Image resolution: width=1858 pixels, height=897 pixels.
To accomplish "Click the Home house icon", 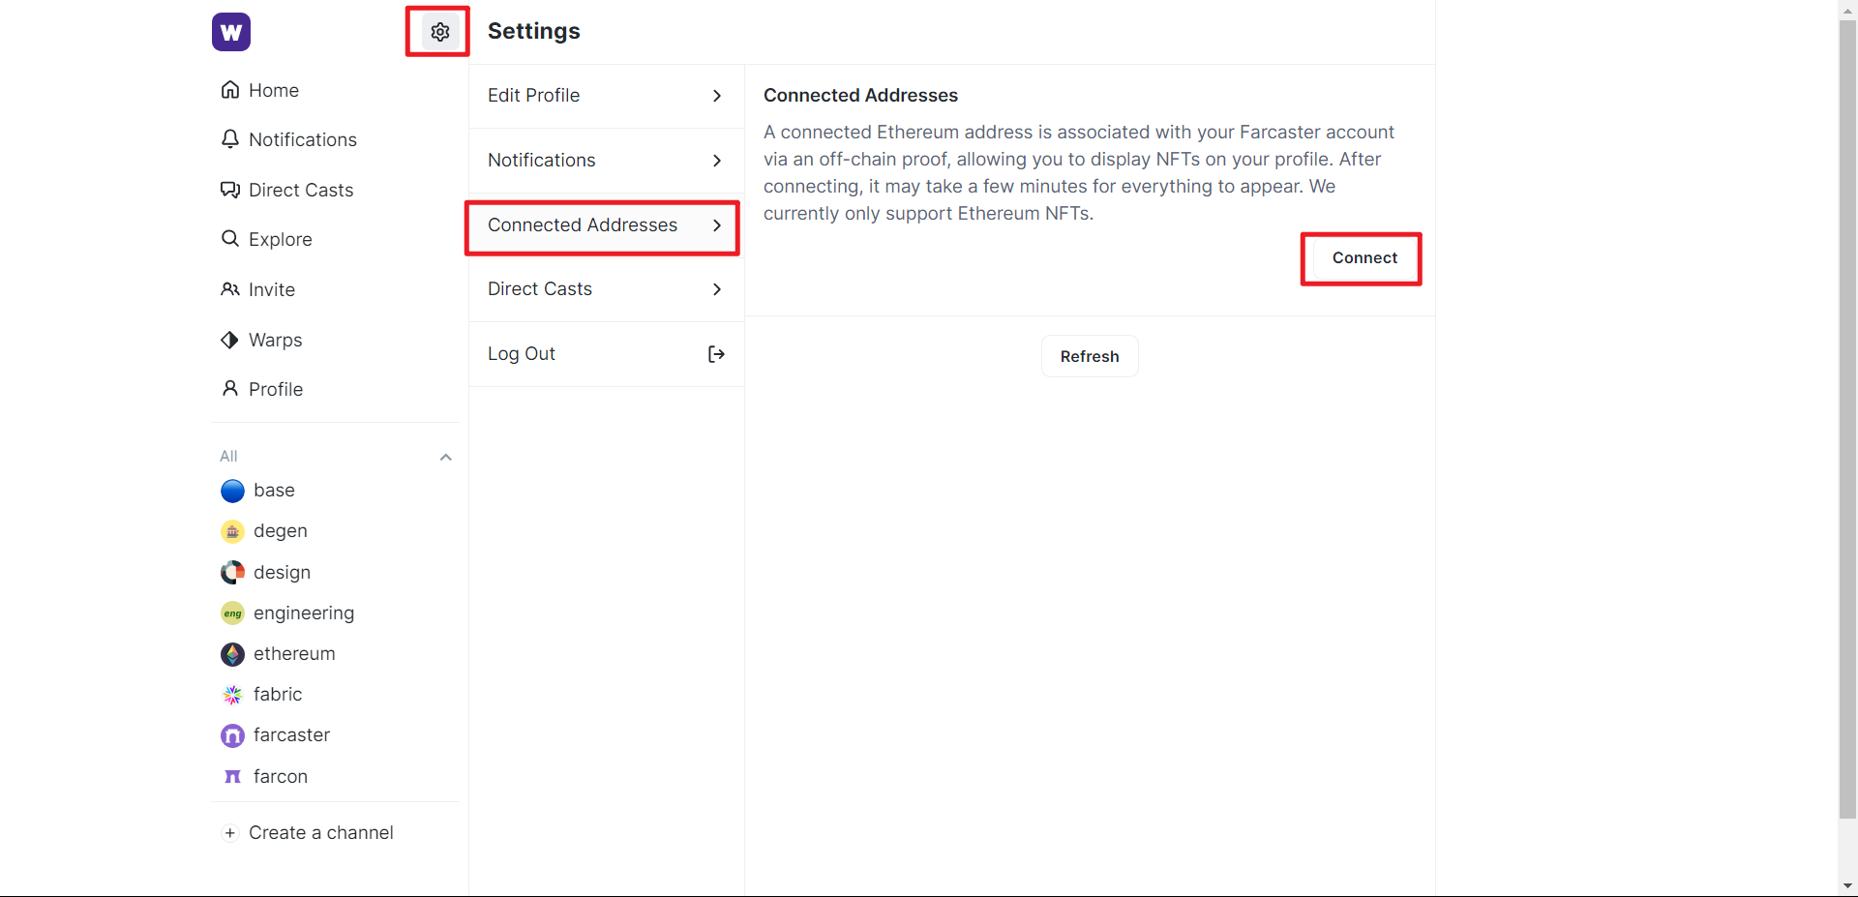I will tap(230, 90).
